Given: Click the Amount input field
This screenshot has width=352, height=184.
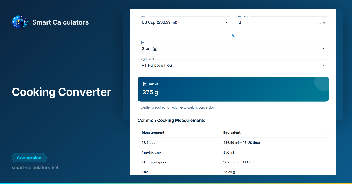Looking at the screenshot, I should 282,22.
